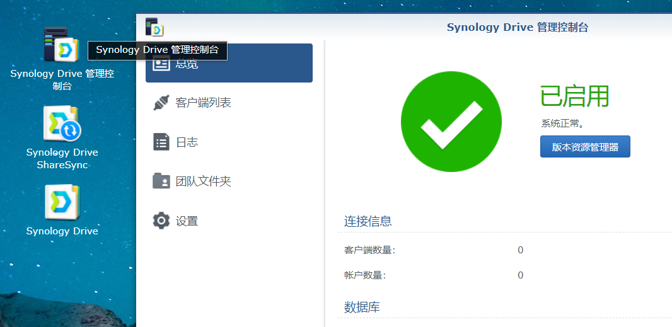Click the 已启用 status text

click(574, 96)
